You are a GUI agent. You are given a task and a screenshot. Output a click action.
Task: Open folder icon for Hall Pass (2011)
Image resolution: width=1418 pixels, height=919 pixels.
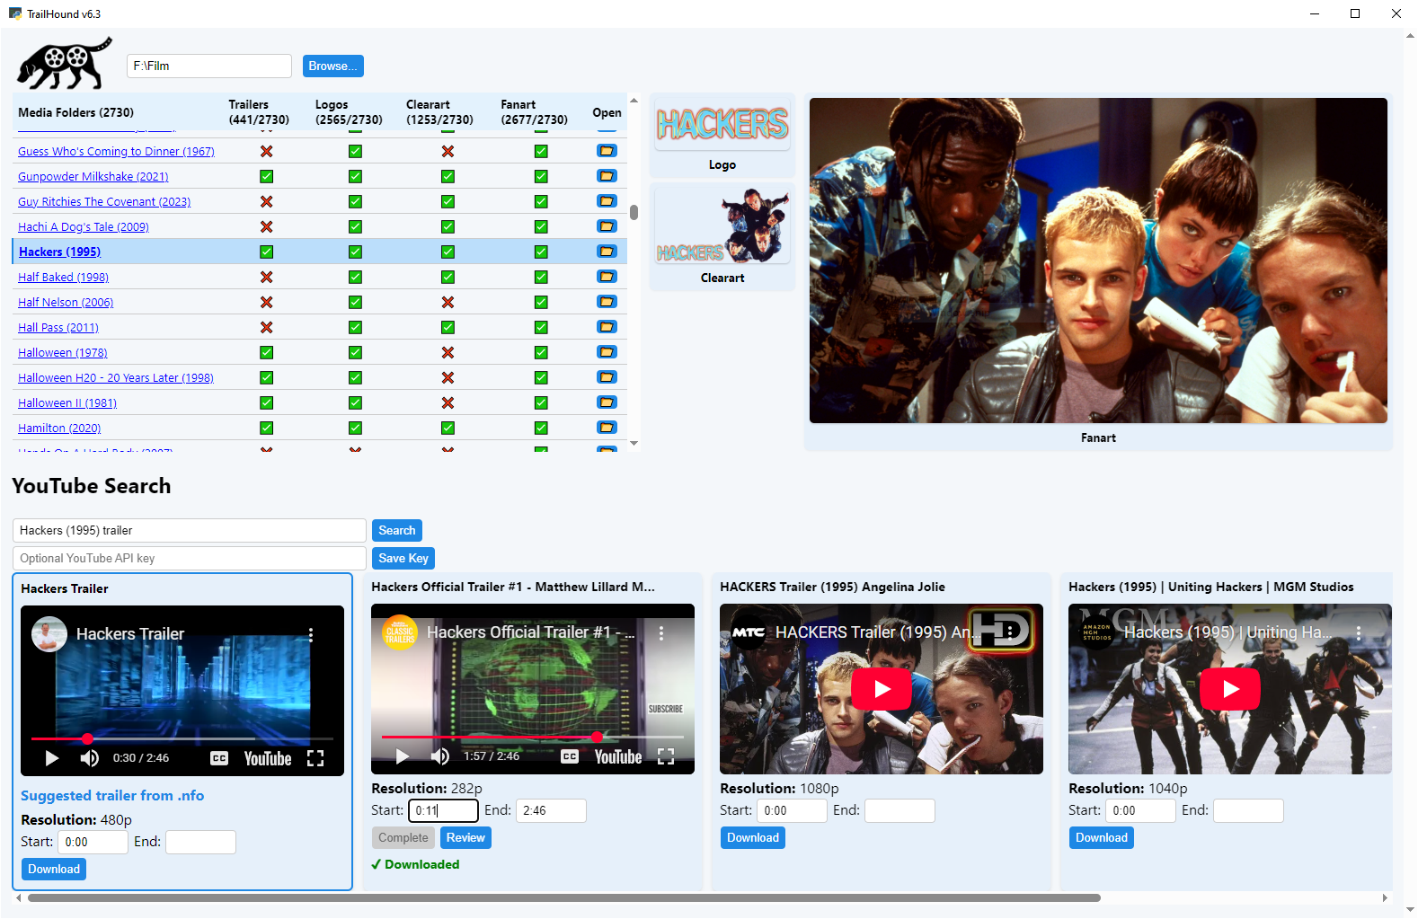pyautogui.click(x=607, y=327)
